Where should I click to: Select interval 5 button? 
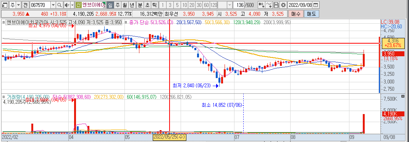pyautogui.click(x=177, y=5)
